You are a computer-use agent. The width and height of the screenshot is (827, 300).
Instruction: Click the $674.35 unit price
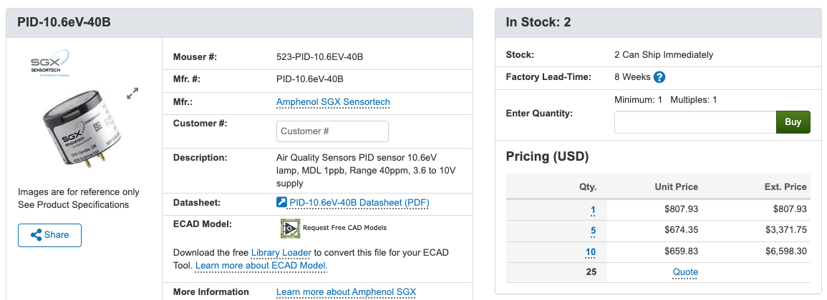click(682, 230)
